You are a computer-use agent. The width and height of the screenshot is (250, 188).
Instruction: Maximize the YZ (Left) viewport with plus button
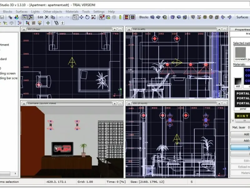(219, 29)
